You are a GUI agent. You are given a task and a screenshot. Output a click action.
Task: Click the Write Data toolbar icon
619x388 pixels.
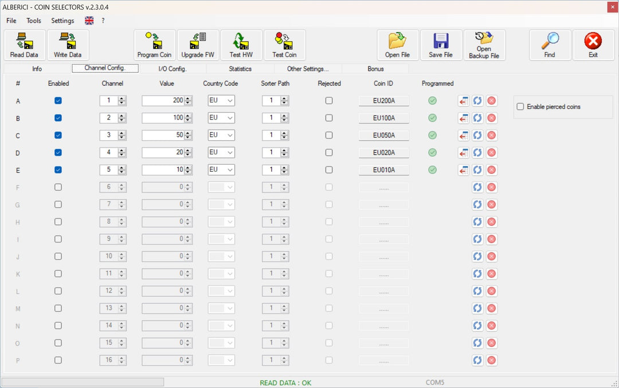point(68,45)
